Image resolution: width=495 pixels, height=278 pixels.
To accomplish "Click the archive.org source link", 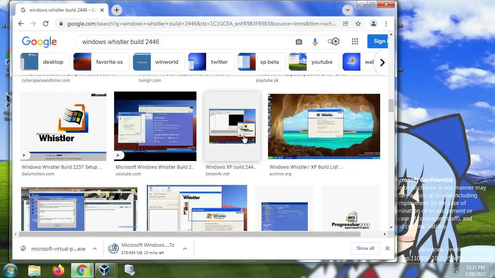I will [280, 174].
